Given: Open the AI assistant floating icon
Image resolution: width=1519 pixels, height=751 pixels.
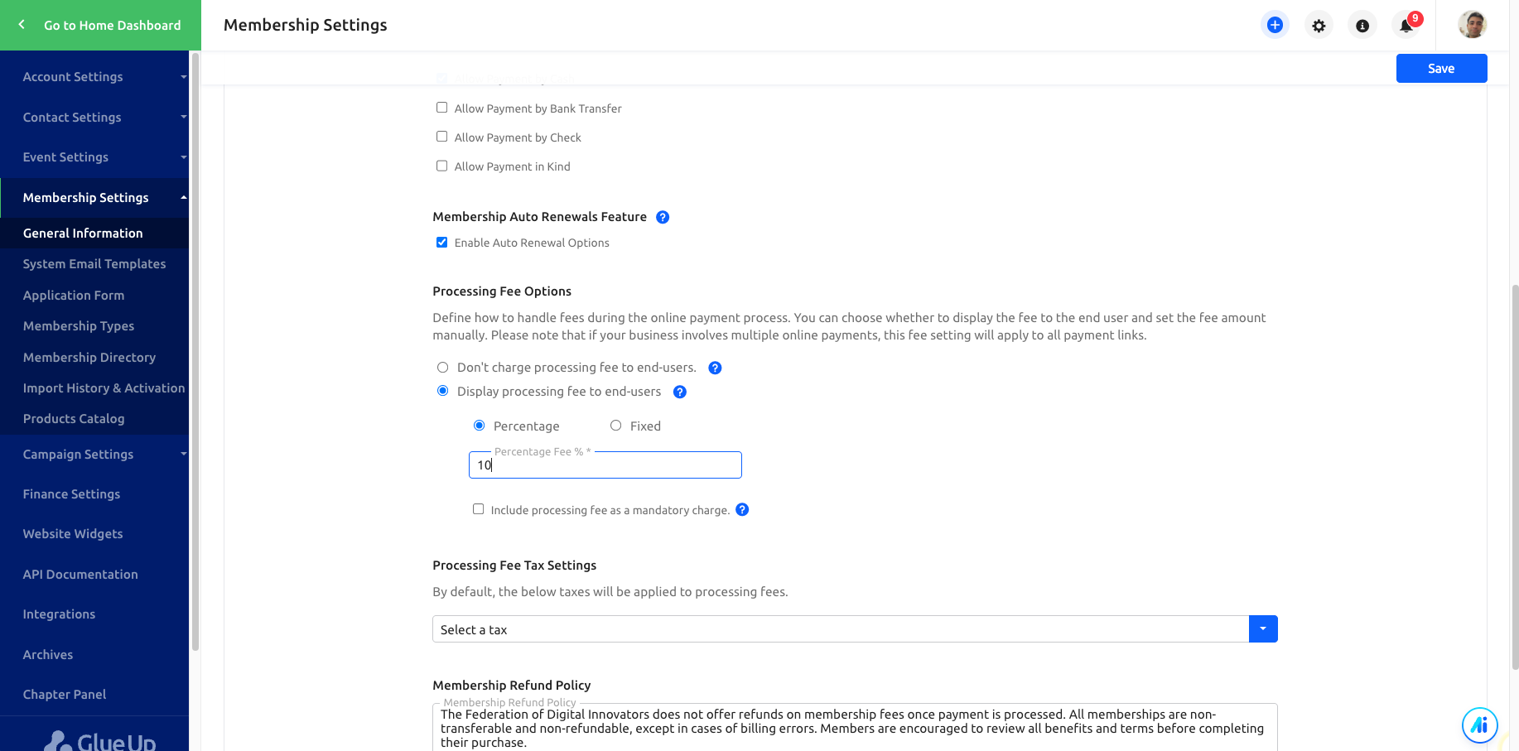Looking at the screenshot, I should (1479, 725).
